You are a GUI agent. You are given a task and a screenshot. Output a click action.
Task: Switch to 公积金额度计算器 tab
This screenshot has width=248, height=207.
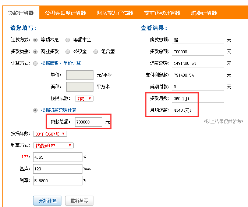tap(65, 13)
